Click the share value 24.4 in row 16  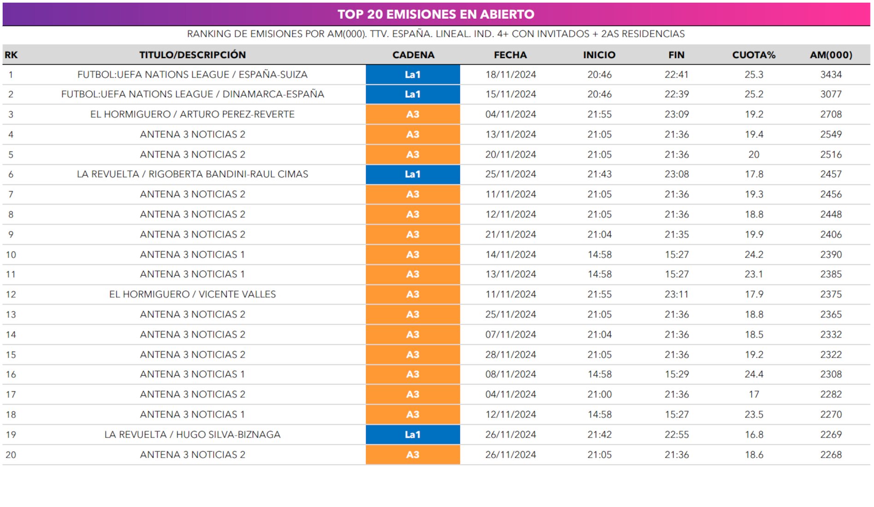754,374
